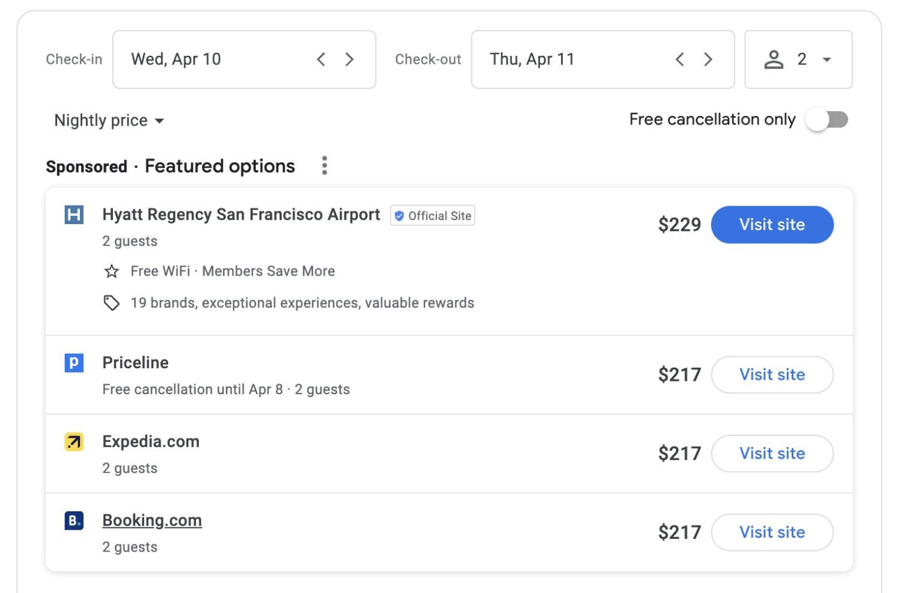Viewport: 901px width, 593px height.
Task: Click the guests person icon
Action: click(775, 59)
